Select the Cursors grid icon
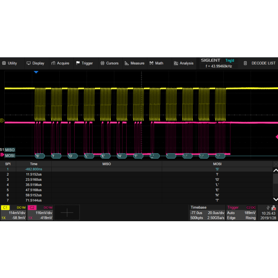The width and height of the screenshot is (278, 278). 102,63
